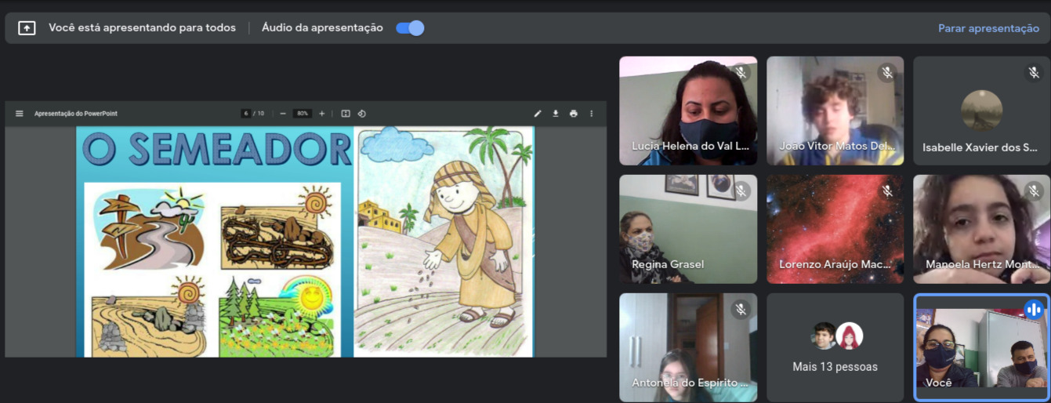Open the Mais 13 pessoas tile
Viewport: 1051px width, 403px height.
pos(835,347)
